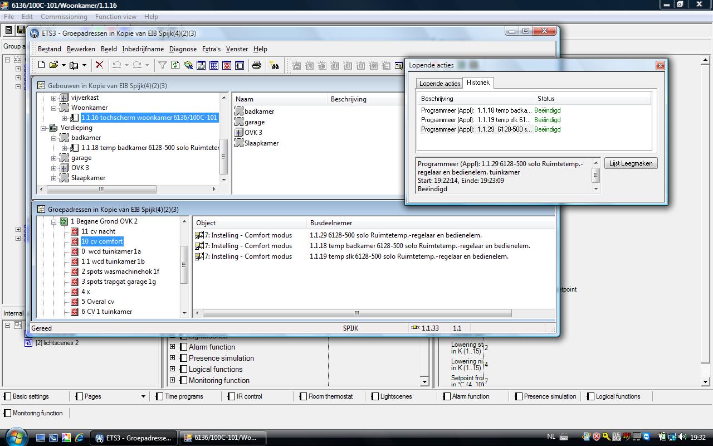
Task: Open the Inbedrijfname menu
Action: 143,49
